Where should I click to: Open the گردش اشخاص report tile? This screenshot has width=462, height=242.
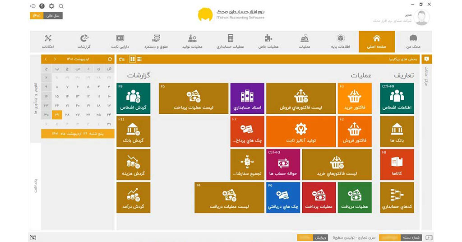(133, 98)
